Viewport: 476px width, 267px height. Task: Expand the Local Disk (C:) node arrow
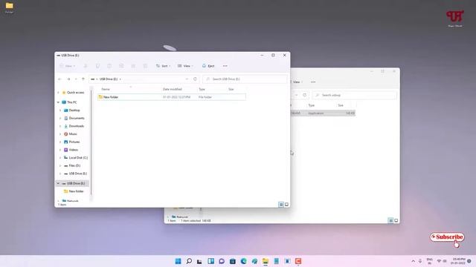[60, 158]
